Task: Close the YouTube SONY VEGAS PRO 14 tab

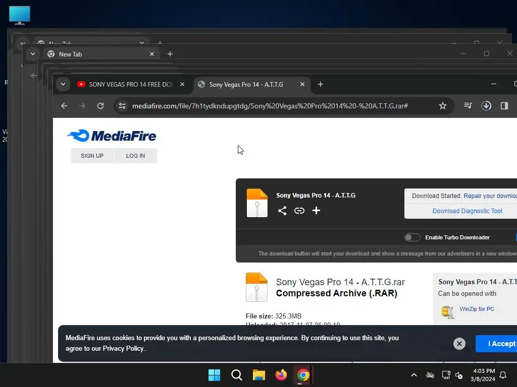Action: (182, 84)
